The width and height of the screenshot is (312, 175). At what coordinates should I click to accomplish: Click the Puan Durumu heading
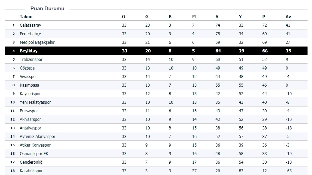pyautogui.click(x=47, y=9)
